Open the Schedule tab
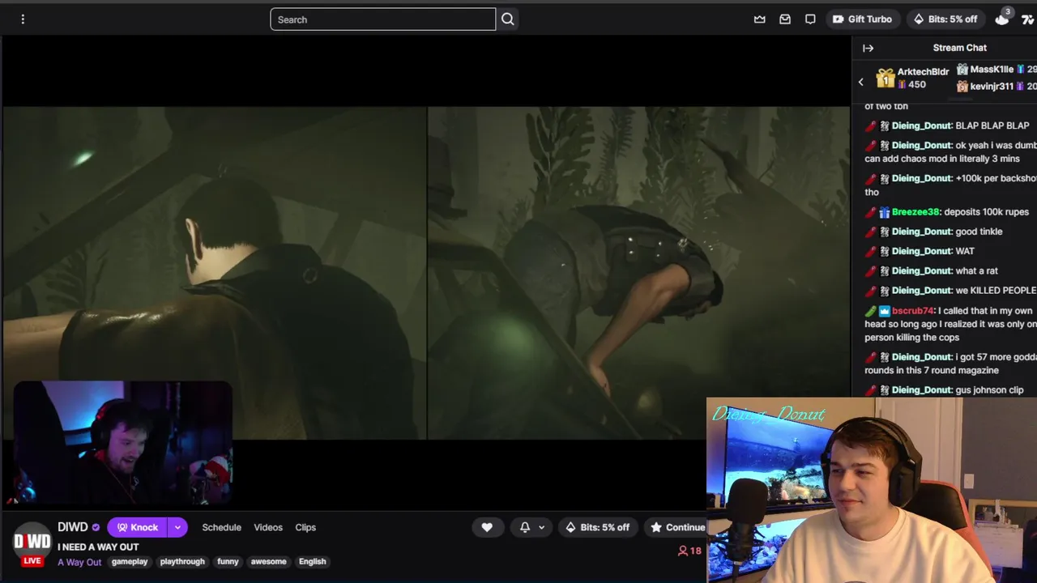1037x583 pixels. click(x=221, y=527)
